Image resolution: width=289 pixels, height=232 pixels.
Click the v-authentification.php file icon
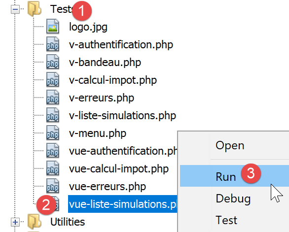pyautogui.click(x=53, y=44)
